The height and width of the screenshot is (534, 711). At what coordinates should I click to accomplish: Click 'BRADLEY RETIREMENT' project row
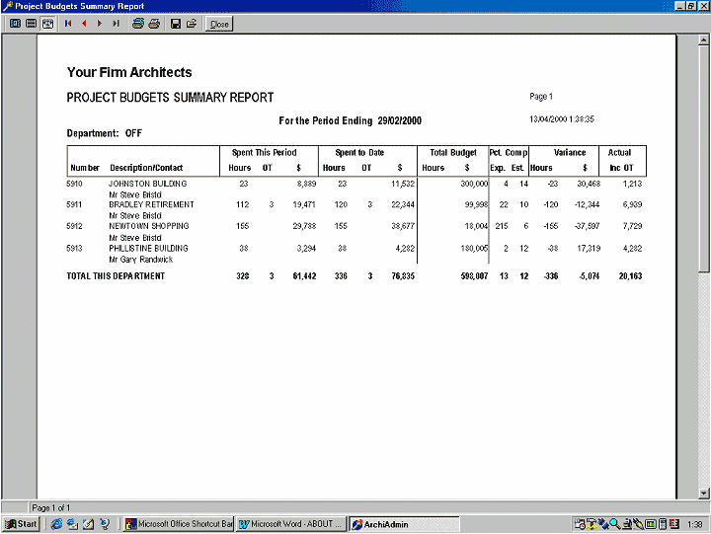[151, 204]
